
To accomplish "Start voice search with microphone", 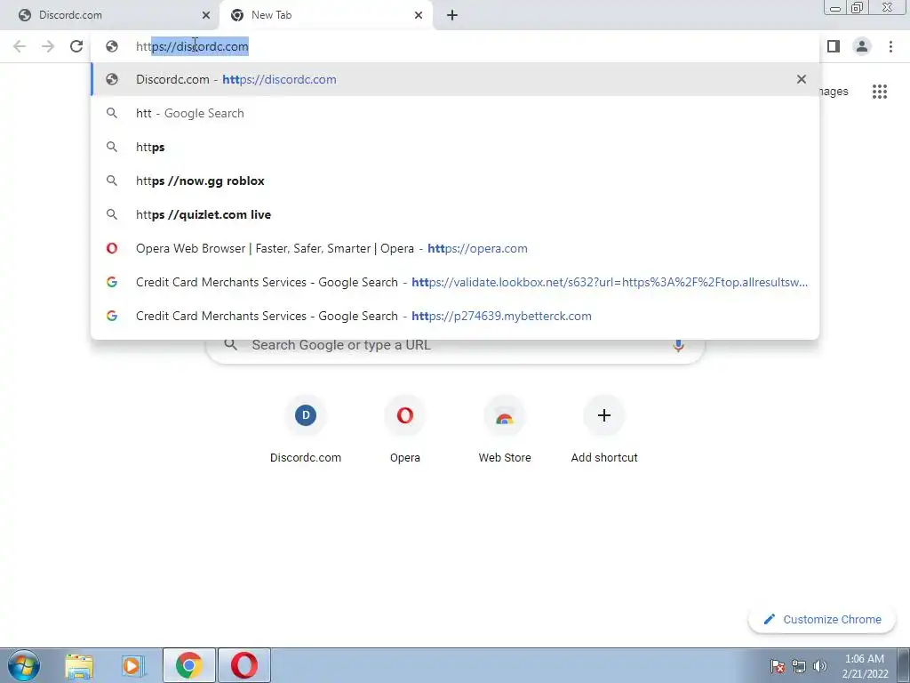I will coord(678,345).
